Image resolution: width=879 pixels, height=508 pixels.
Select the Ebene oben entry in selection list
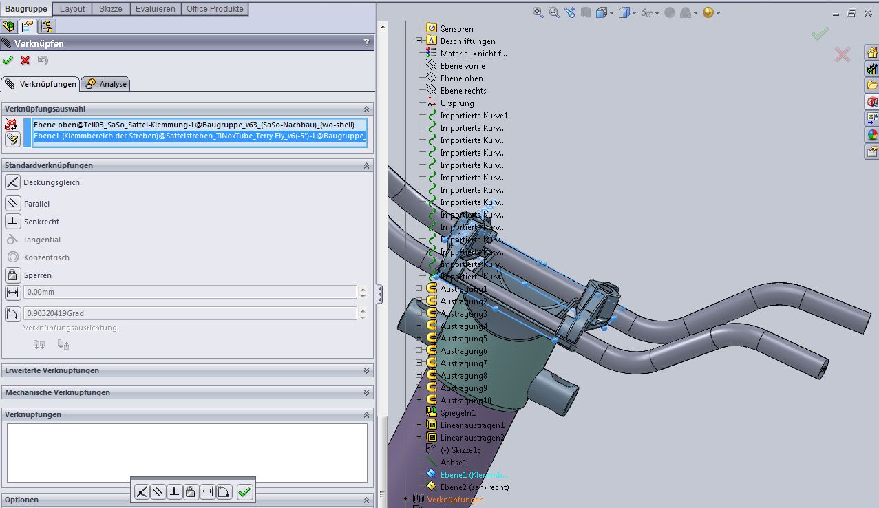[194, 125]
